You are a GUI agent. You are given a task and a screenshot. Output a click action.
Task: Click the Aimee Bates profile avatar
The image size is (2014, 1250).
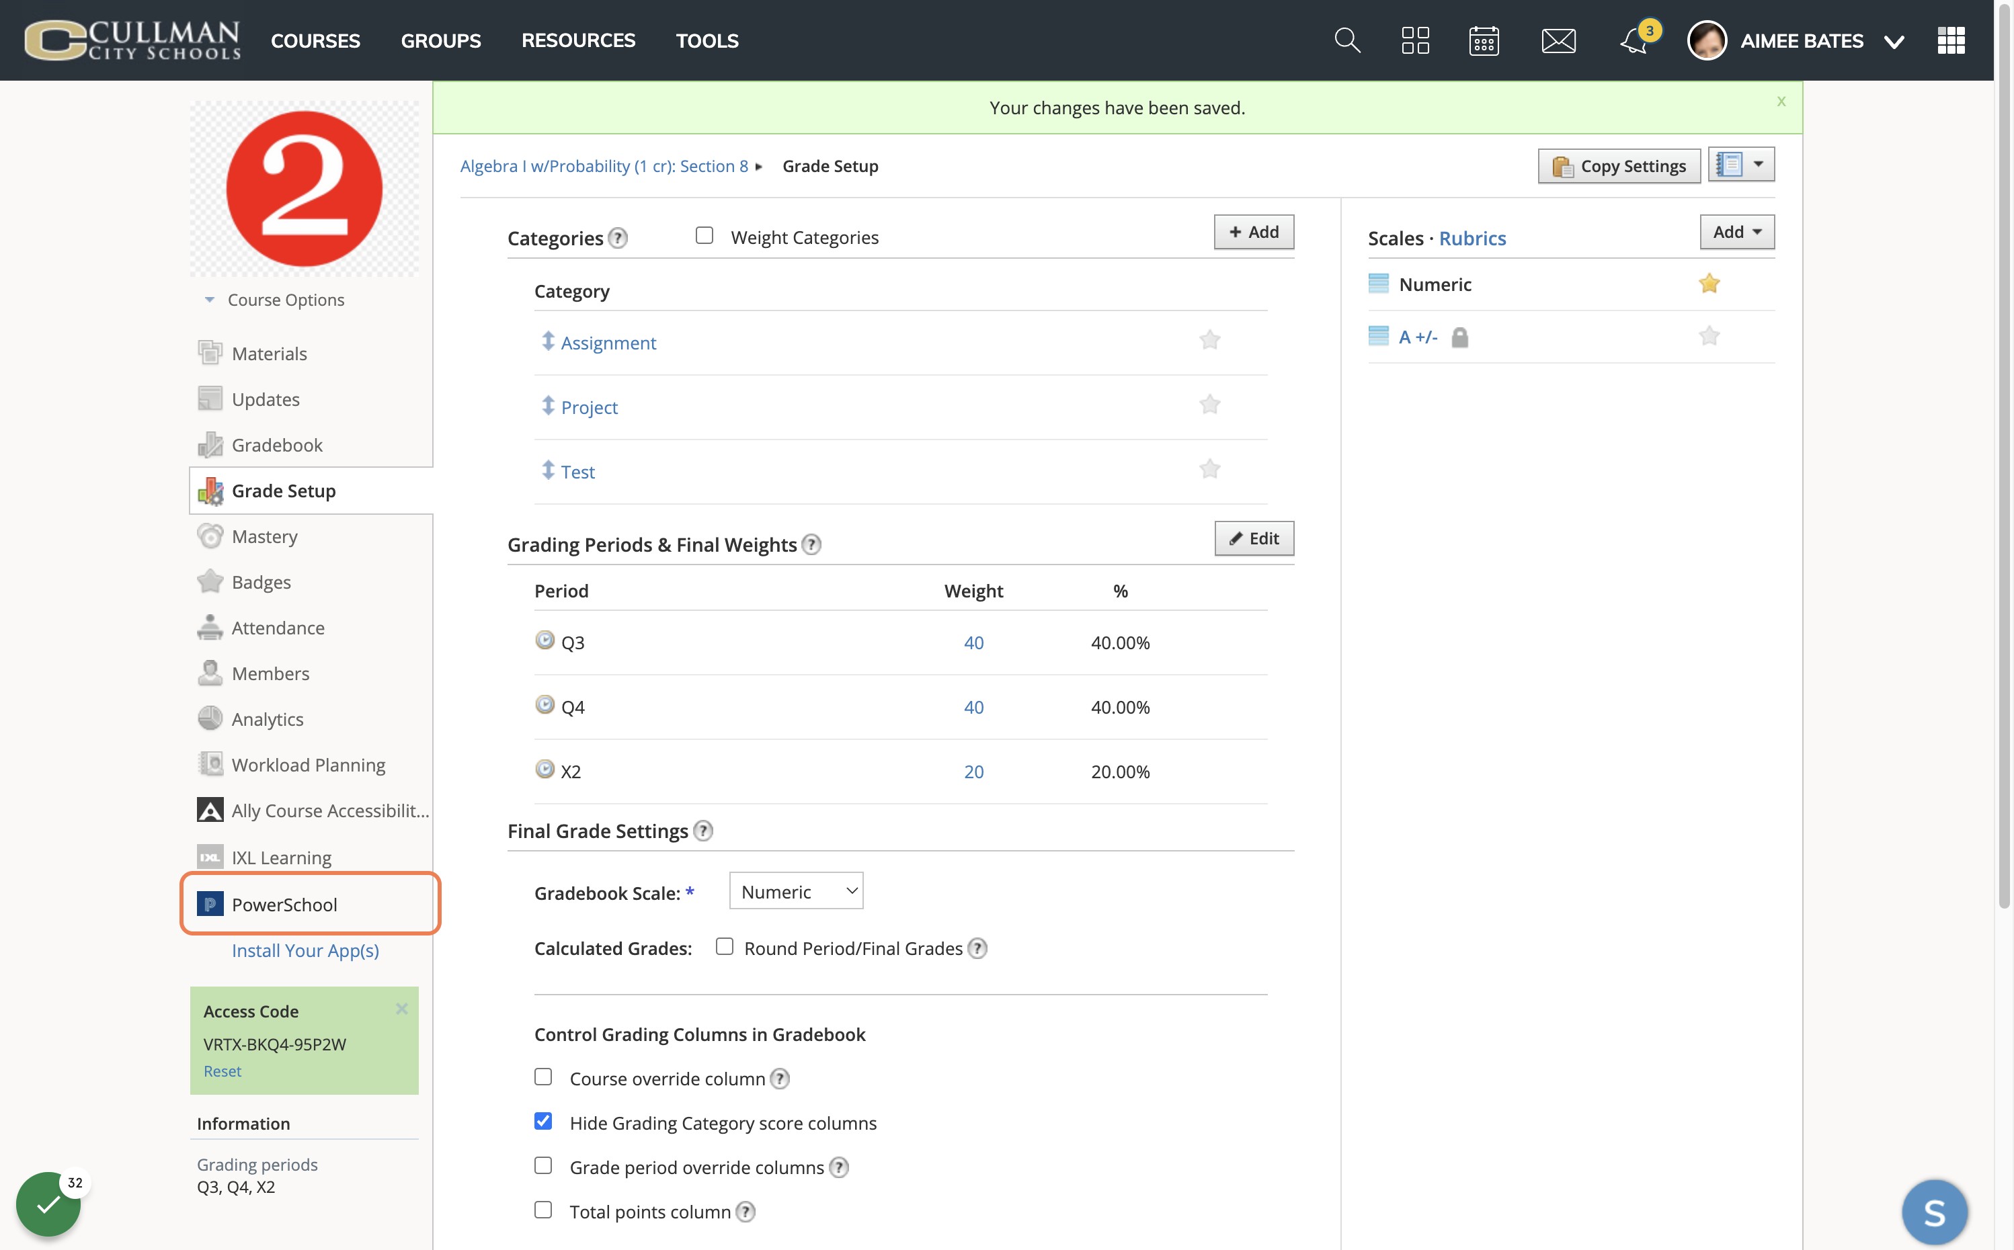pos(1706,40)
